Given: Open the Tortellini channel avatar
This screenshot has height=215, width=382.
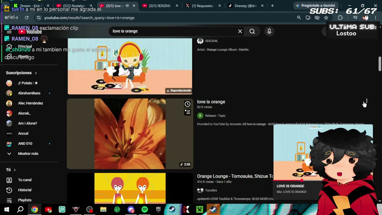Looking at the screenshot, I should 200,190.
